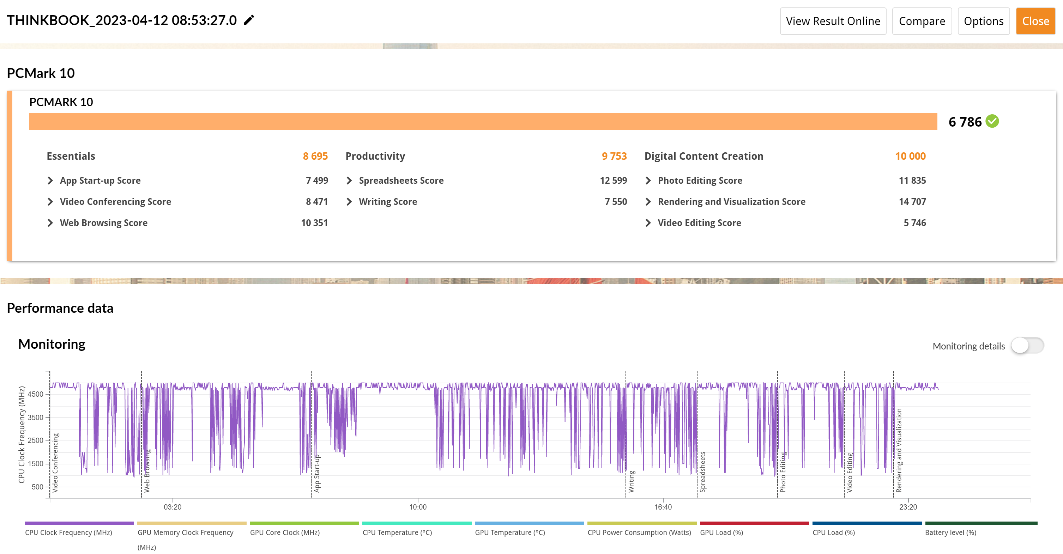
Task: Expand the Photo Editing Score row
Action: [648, 180]
